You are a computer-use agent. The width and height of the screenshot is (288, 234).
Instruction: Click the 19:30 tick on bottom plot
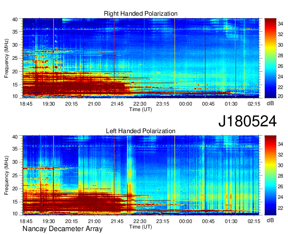coord(49,221)
